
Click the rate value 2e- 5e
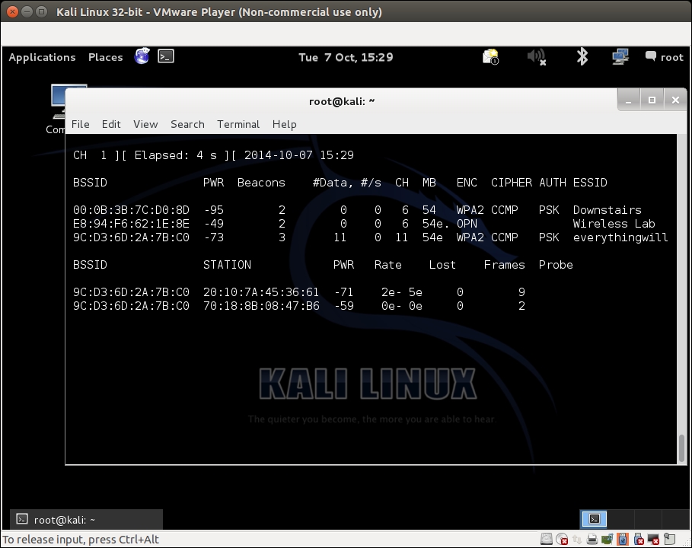click(x=402, y=292)
